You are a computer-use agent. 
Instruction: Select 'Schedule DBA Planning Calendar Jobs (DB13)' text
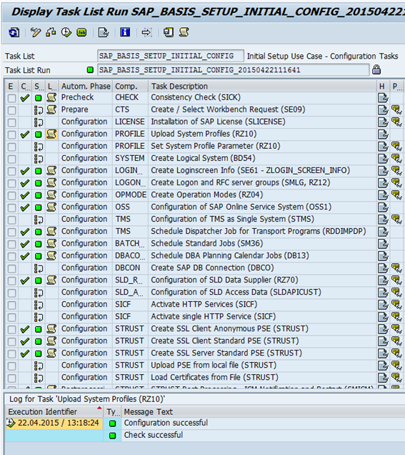coord(230,255)
